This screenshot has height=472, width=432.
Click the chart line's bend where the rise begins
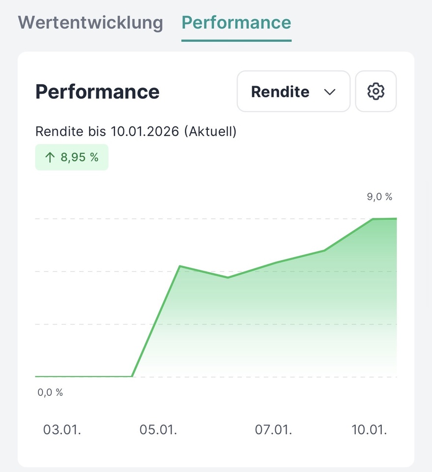(x=132, y=376)
